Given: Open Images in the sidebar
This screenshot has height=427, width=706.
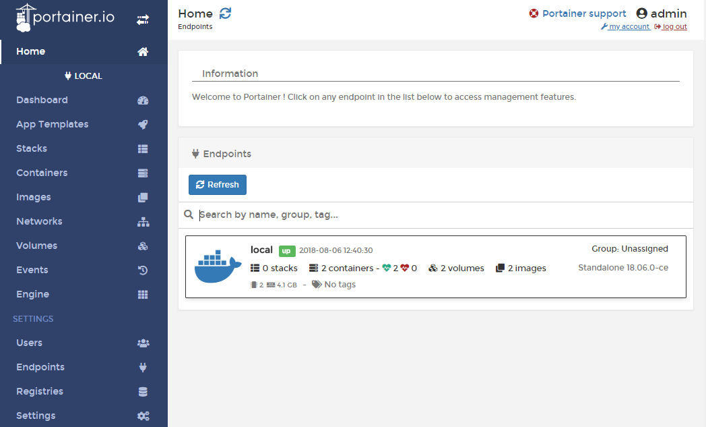Looking at the screenshot, I should click(x=34, y=197).
